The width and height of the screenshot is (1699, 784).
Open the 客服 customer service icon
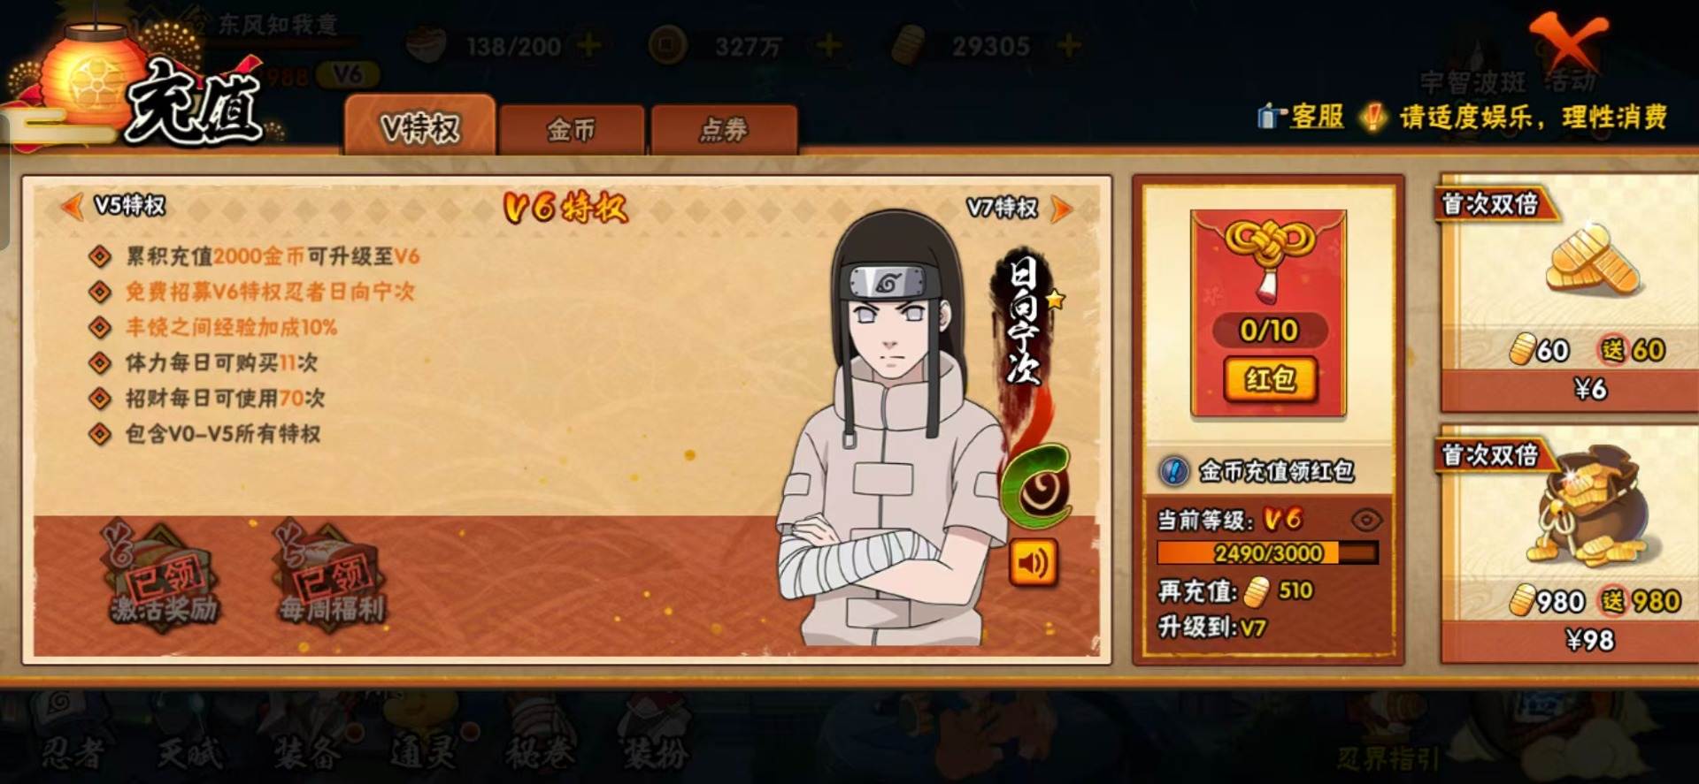coord(1271,117)
